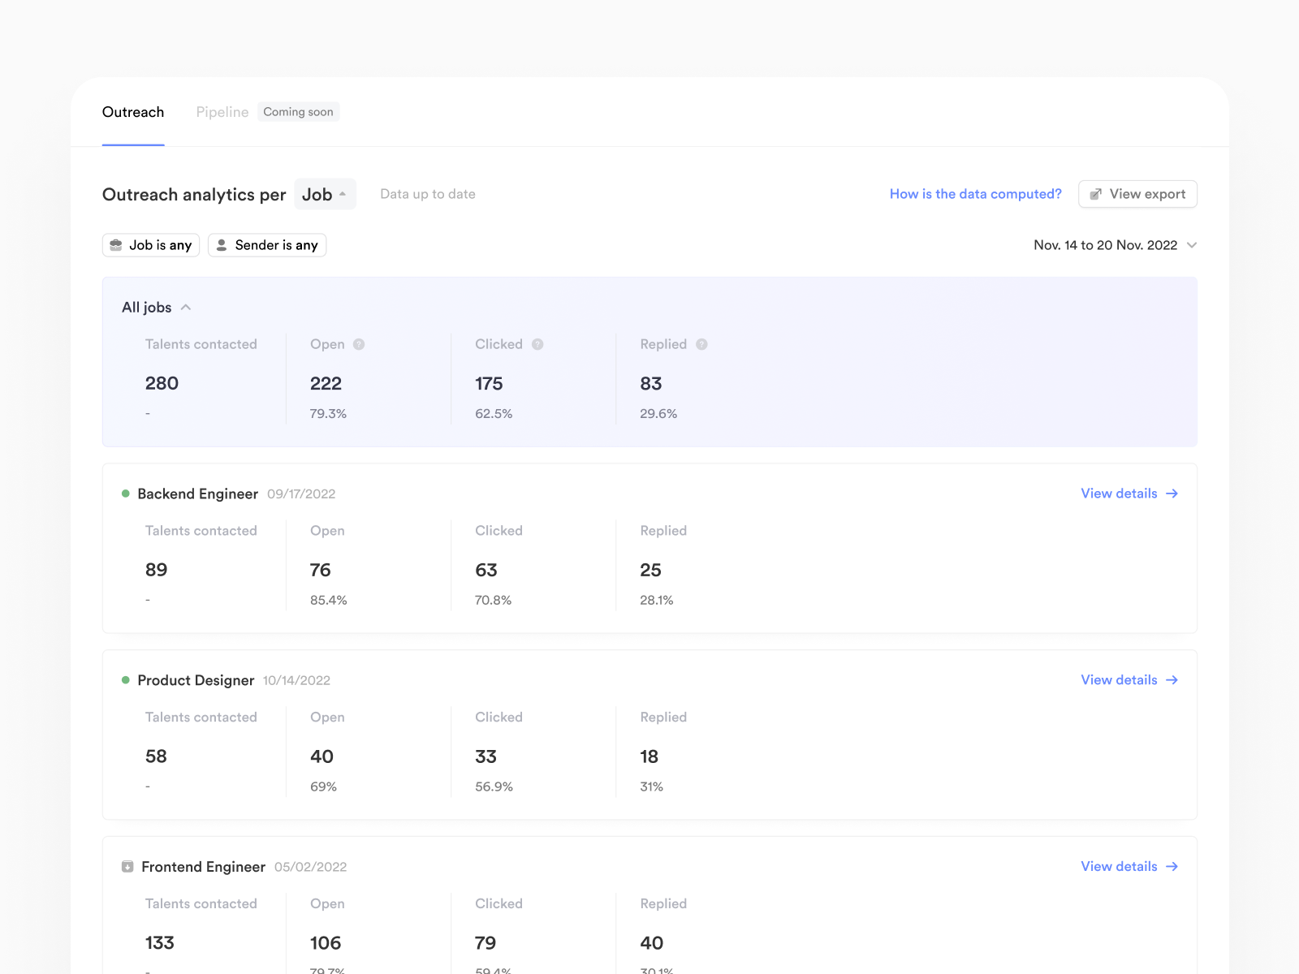
Task: Click the green status dot for Product Designer
Action: (x=126, y=680)
